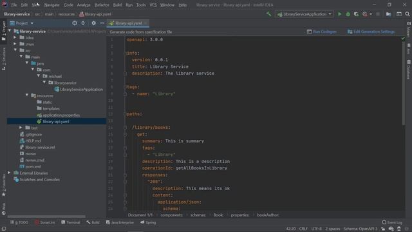Screen dimensions: 412x232
Task: Open Search Everywhere magnifier icon
Action: pos(407,14)
